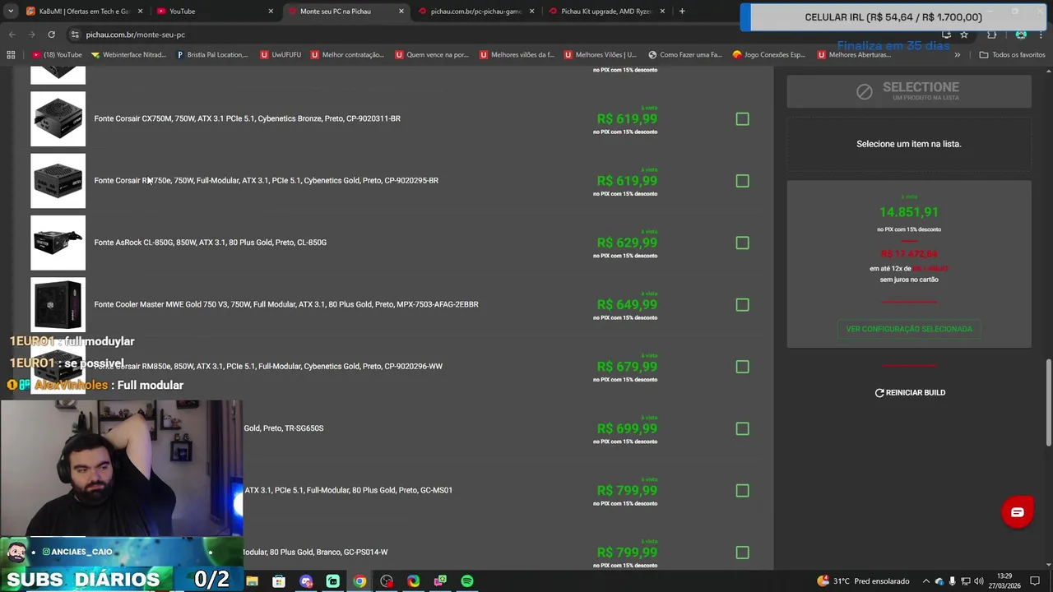1053x592 pixels.
Task: Open the Chrome extensions puzzle icon
Action: tap(991, 35)
